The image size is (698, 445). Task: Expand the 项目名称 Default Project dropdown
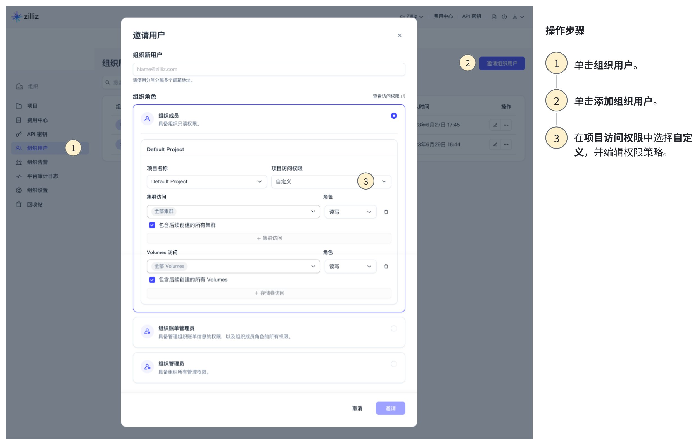[x=206, y=181]
